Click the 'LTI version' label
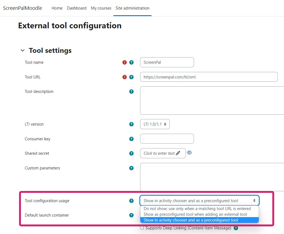The height and width of the screenshot is (234, 284). 34,124
